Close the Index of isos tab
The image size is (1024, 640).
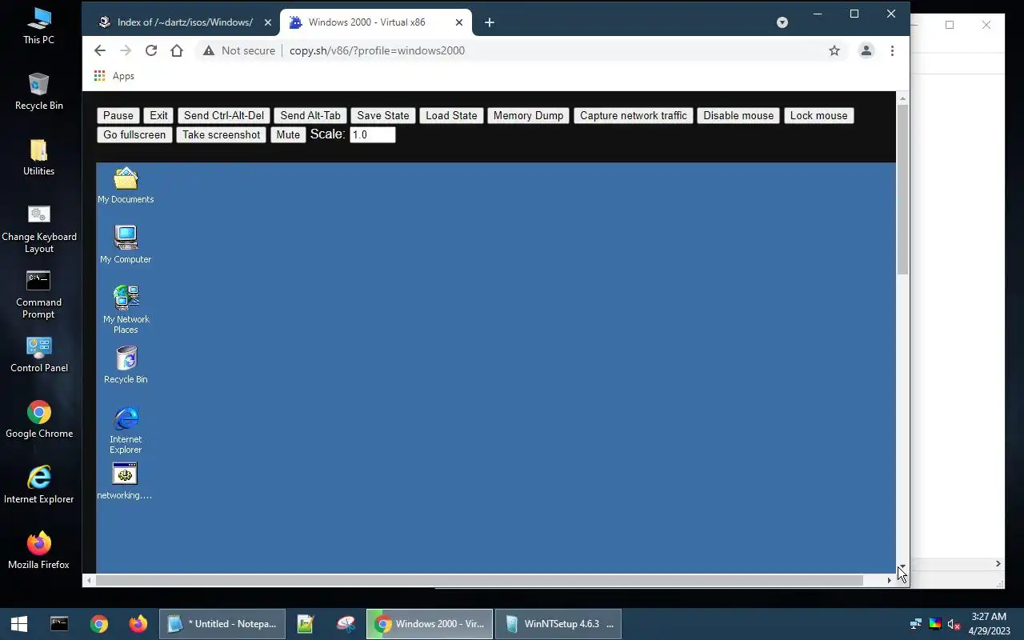(x=268, y=22)
